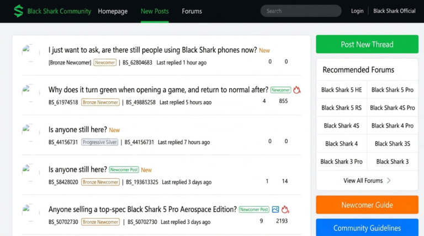This screenshot has width=424, height=236.
Task: Click the Newcomer Post tag beside BS_58428020 thread
Action: pyautogui.click(x=124, y=169)
